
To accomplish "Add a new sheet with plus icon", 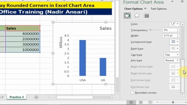I will click(36, 97).
